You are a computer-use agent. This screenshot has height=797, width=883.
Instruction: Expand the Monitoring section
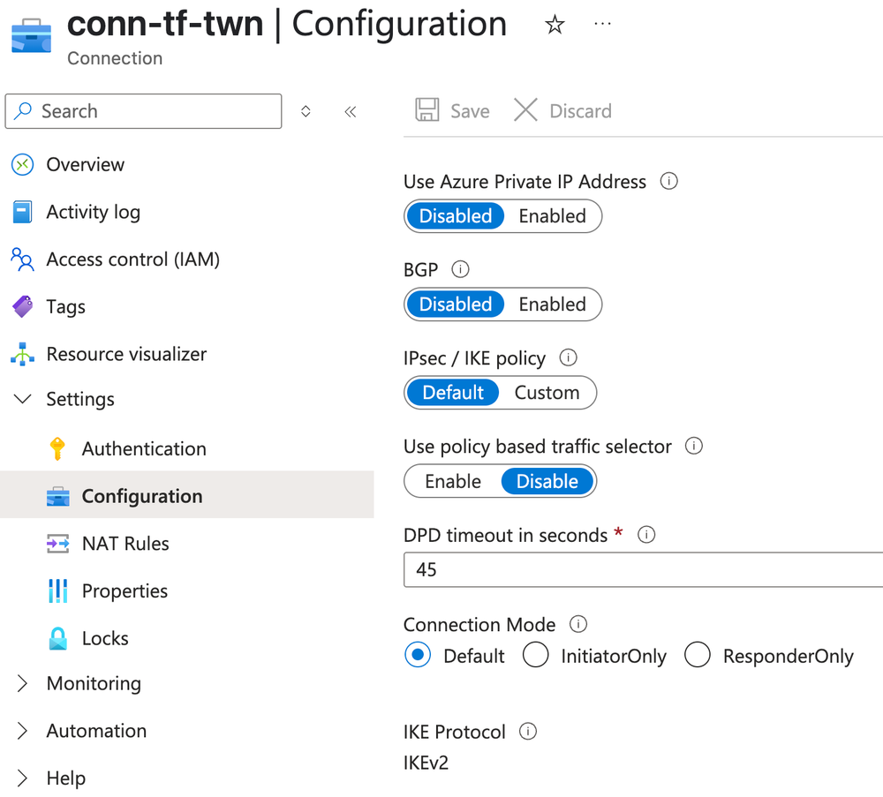[94, 683]
